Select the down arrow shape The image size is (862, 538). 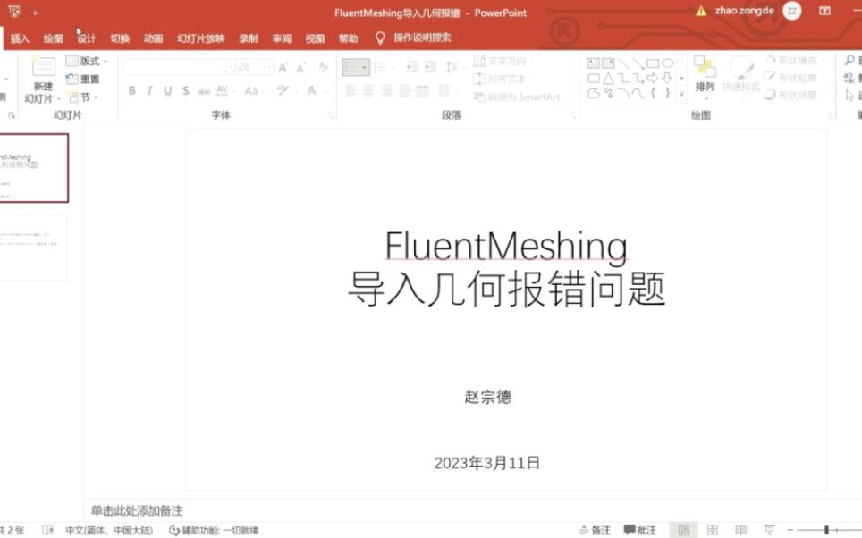[667, 78]
